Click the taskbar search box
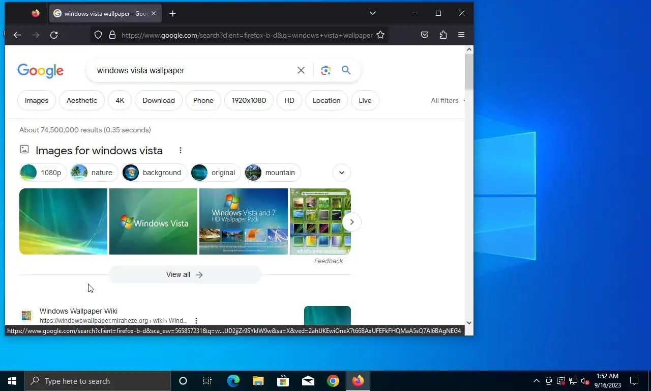 [x=98, y=381]
